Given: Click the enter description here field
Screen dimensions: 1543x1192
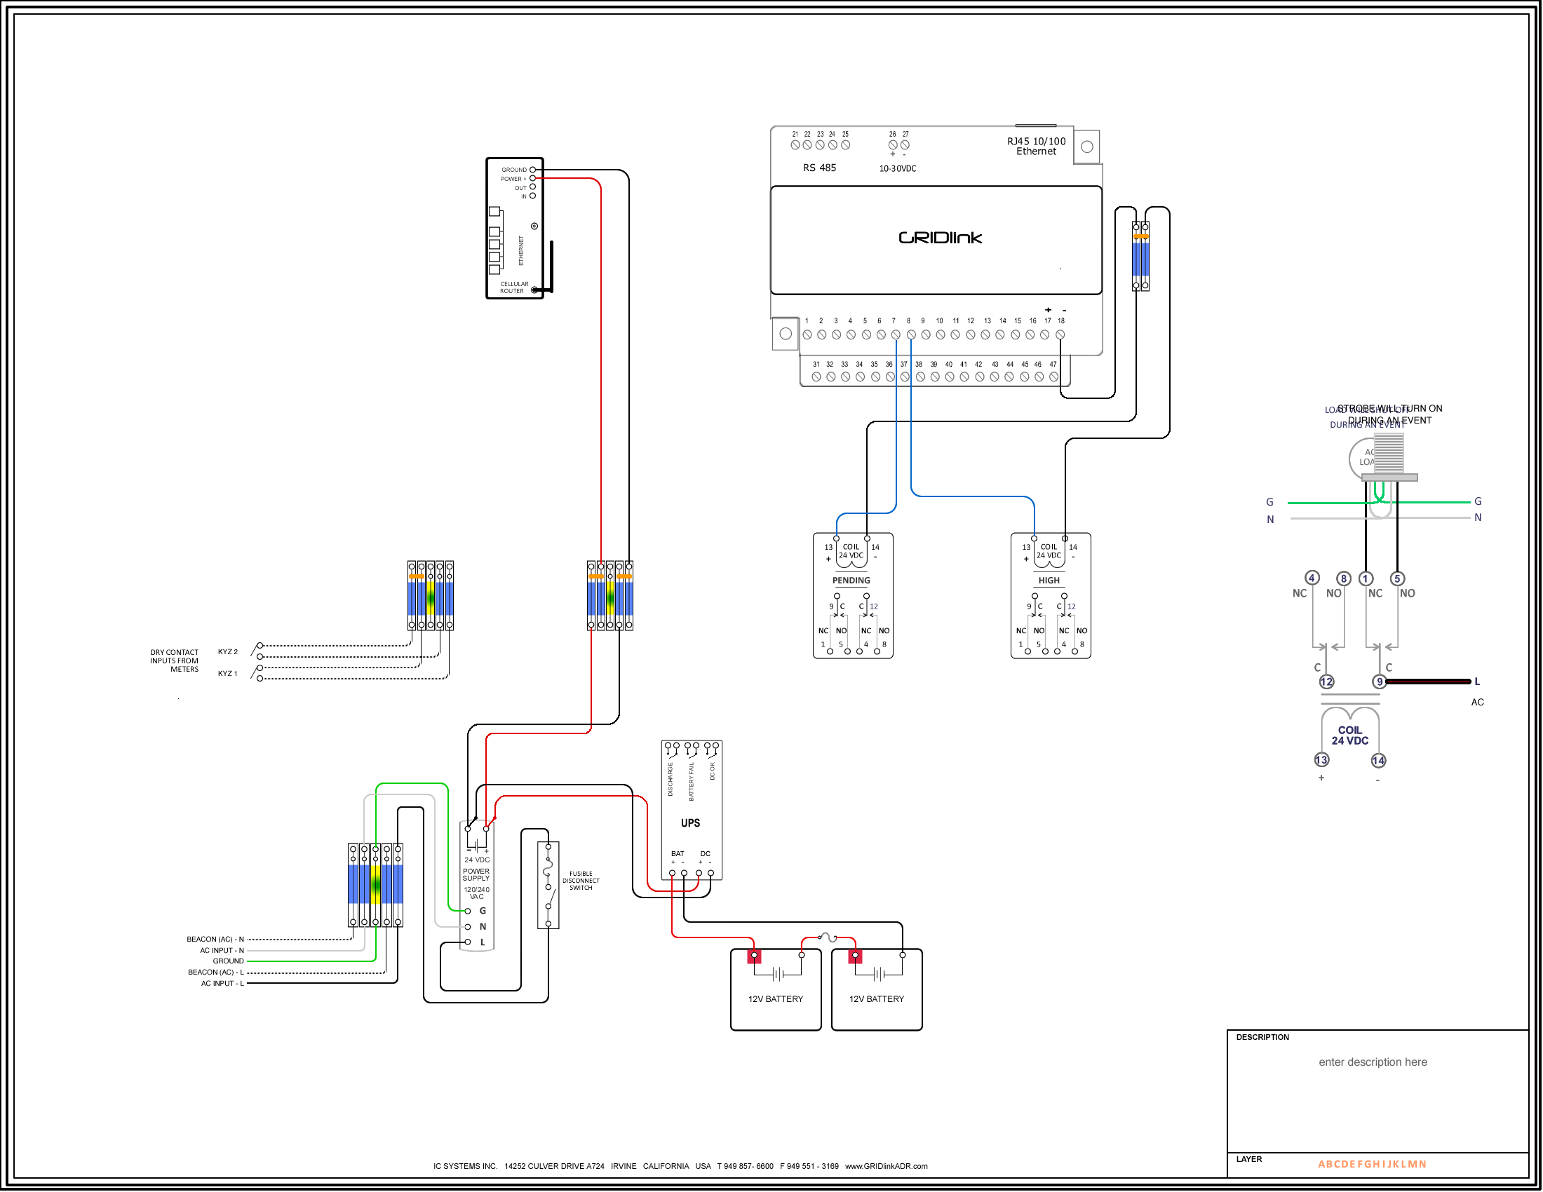Looking at the screenshot, I should point(1374,1062).
